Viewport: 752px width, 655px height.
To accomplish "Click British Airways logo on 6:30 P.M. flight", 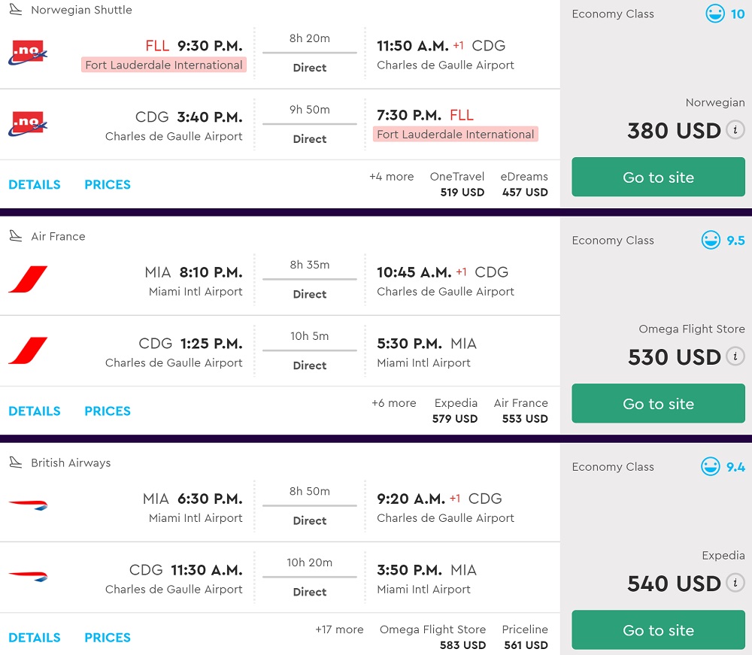I will pos(28,506).
